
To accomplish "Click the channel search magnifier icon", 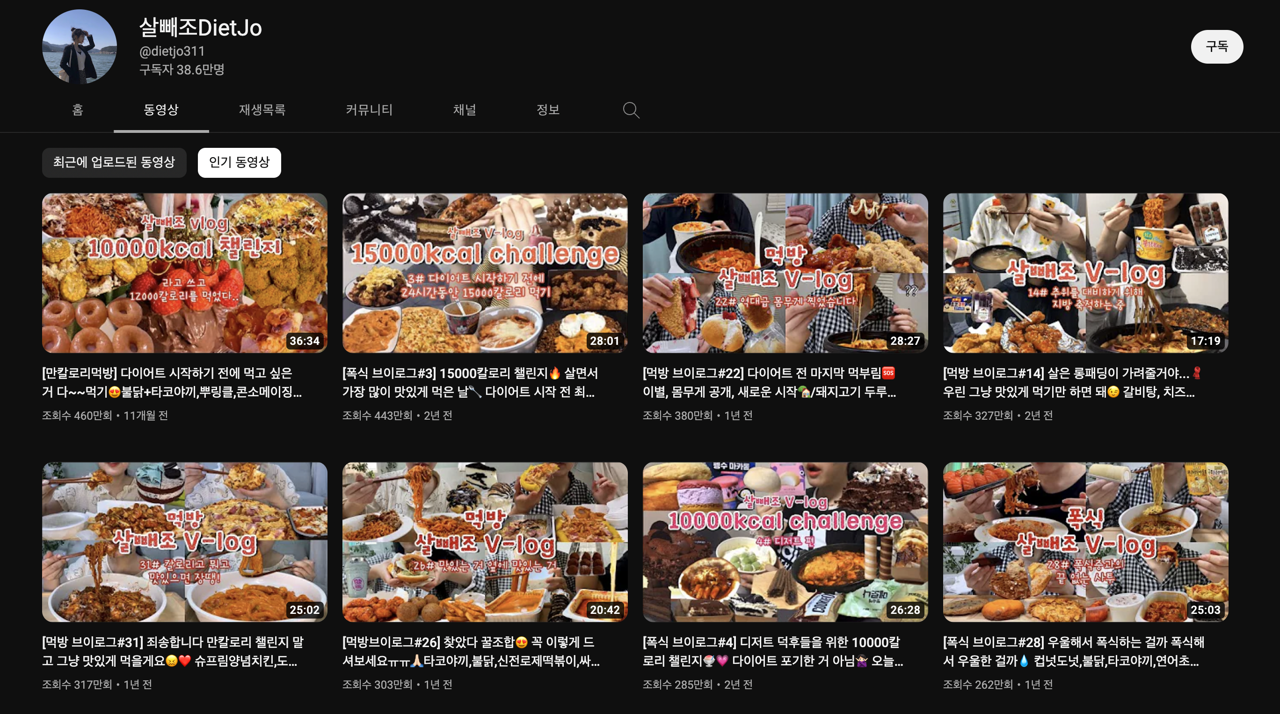I will coord(631,110).
